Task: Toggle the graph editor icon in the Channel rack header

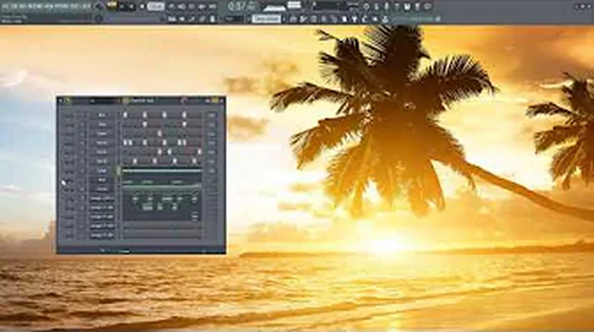Action: (208, 101)
